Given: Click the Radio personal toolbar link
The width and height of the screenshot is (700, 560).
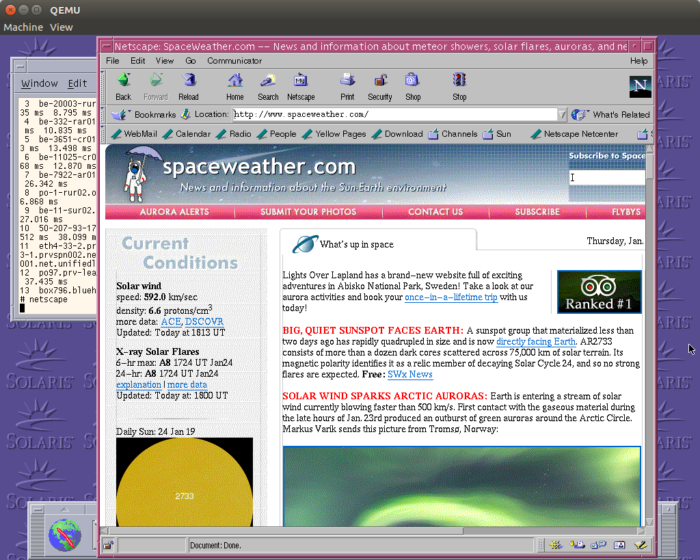Looking at the screenshot, I should point(234,134).
